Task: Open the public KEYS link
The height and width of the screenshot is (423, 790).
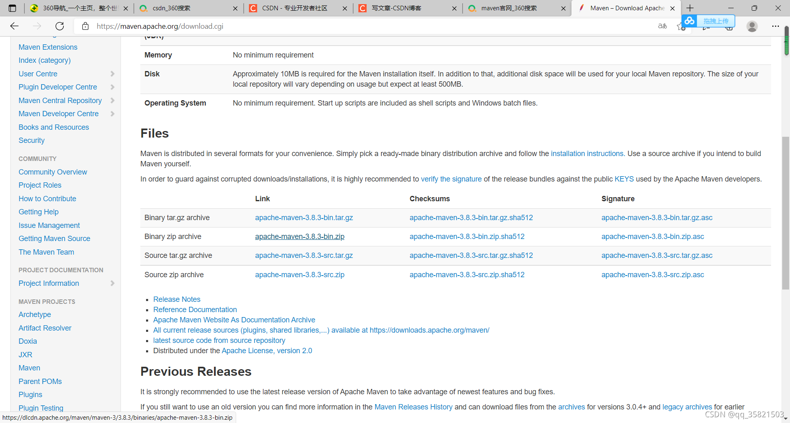Action: click(x=624, y=179)
